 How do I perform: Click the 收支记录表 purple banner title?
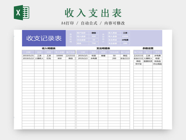point(44,38)
